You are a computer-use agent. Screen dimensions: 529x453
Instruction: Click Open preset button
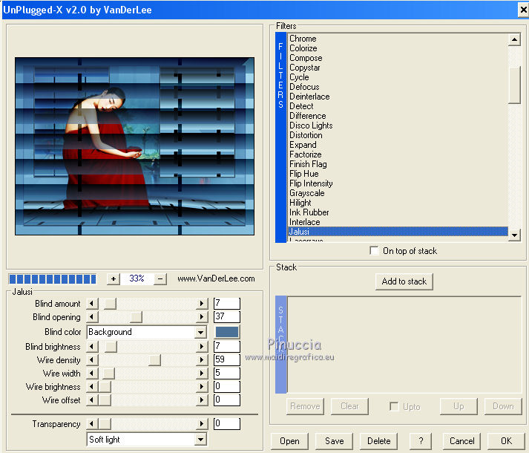(x=289, y=441)
